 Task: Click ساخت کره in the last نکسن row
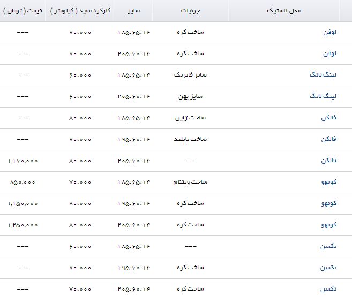point(190,289)
